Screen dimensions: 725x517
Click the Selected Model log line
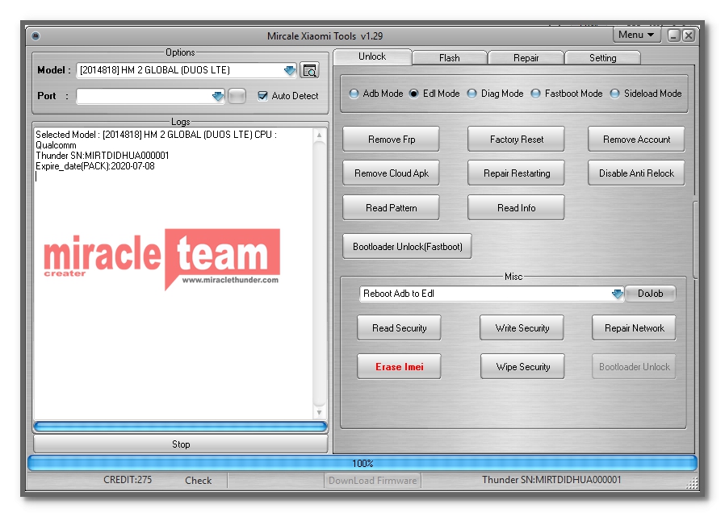pyautogui.click(x=157, y=140)
